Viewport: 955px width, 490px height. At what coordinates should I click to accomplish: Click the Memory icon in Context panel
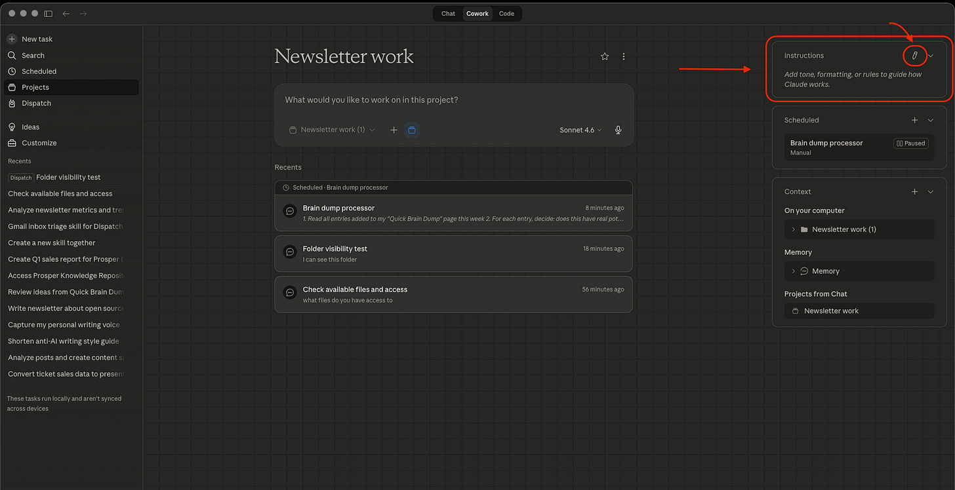[804, 271]
